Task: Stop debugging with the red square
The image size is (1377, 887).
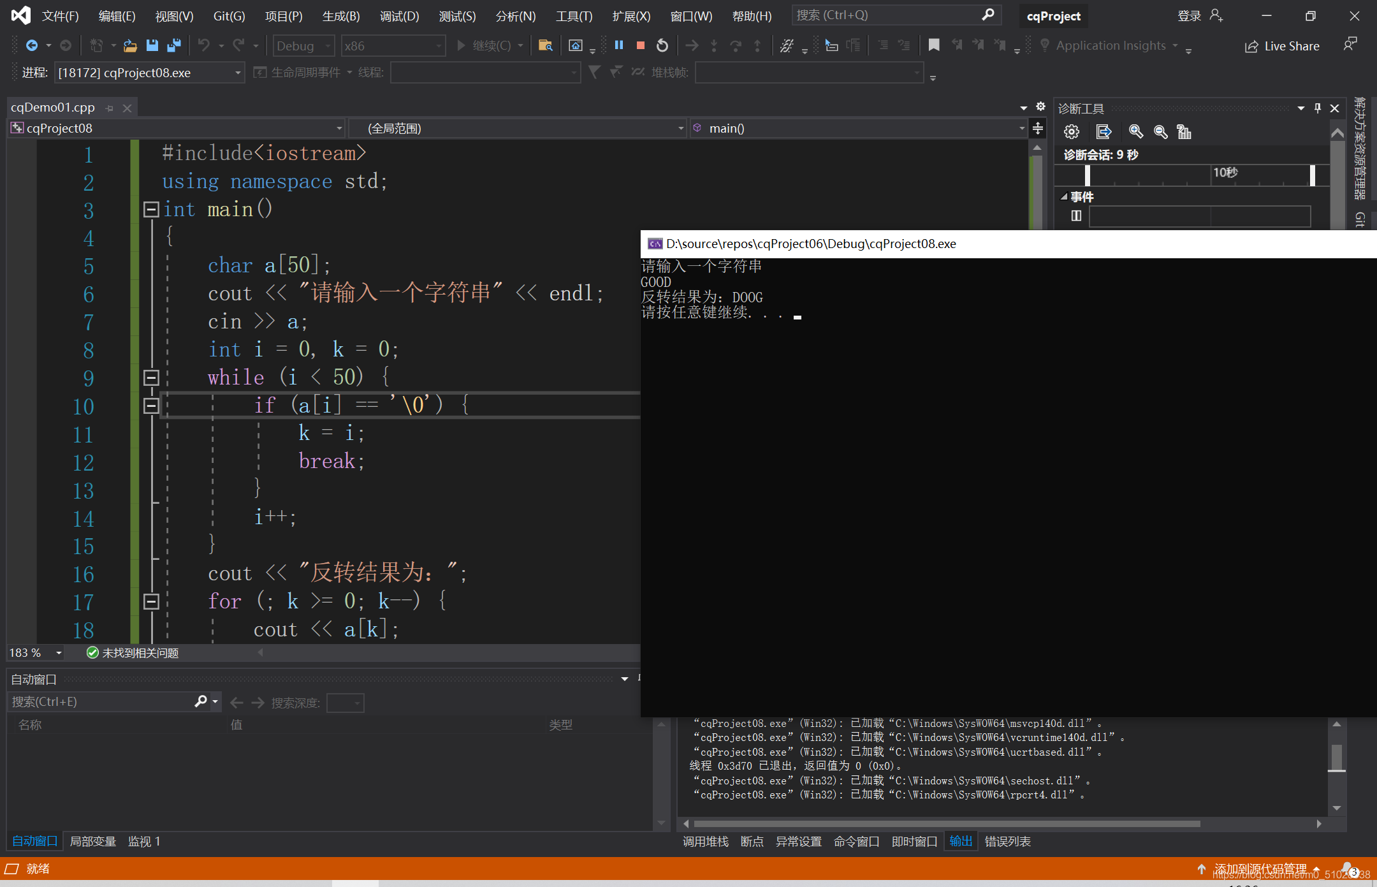Action: [641, 45]
